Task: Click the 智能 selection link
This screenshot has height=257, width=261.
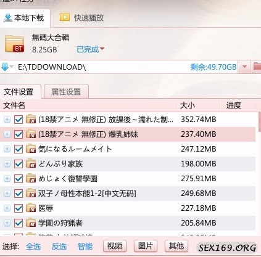Action: 85,247
